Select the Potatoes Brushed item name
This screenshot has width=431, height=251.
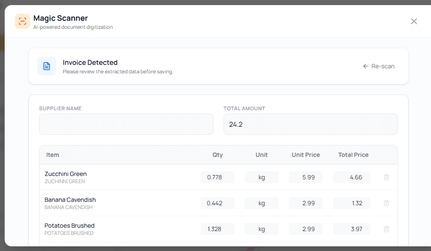pos(70,226)
